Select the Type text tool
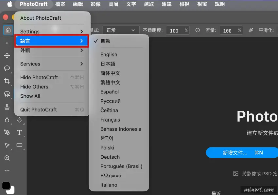This screenshot has height=195, width=278. (19, 132)
